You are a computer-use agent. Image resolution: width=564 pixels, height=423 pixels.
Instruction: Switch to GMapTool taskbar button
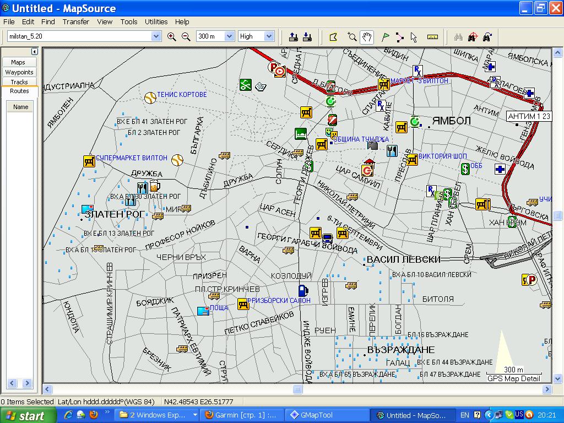[x=327, y=415]
